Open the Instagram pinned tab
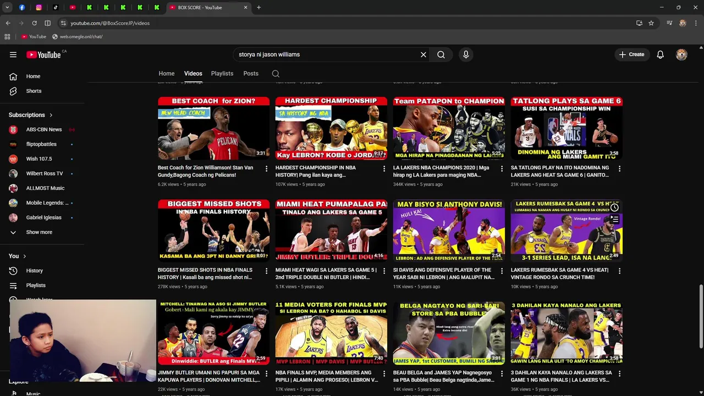This screenshot has width=704, height=396. (x=38, y=8)
